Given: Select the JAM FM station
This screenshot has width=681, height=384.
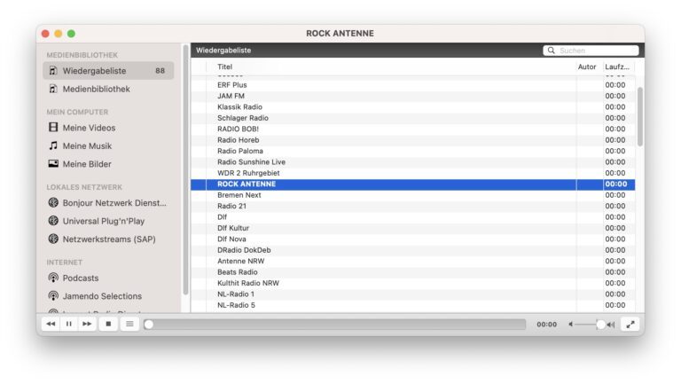Looking at the screenshot, I should [x=412, y=96].
